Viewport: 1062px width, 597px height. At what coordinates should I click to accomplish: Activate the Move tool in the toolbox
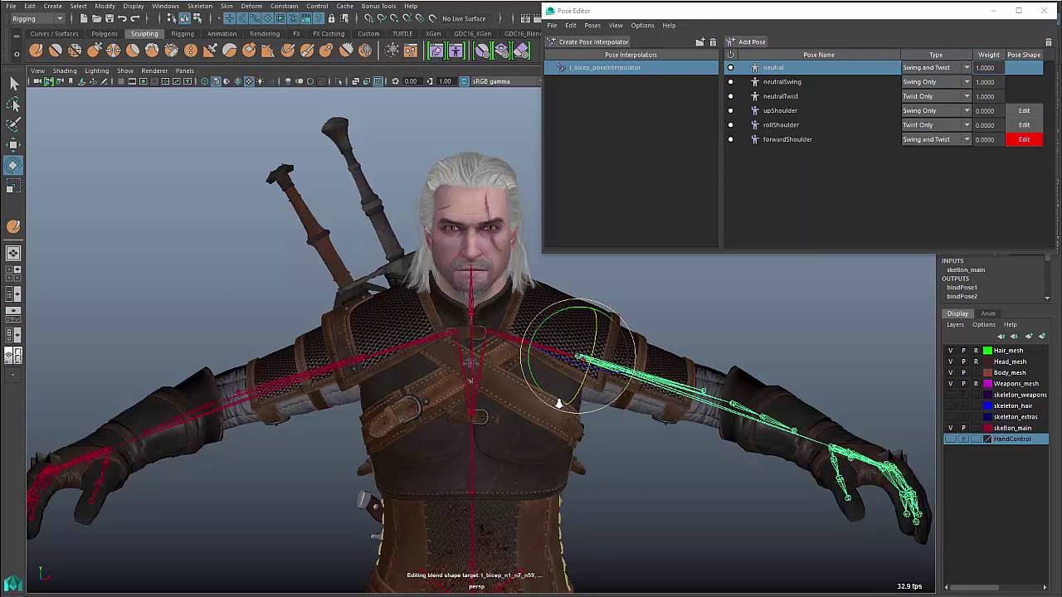13,145
